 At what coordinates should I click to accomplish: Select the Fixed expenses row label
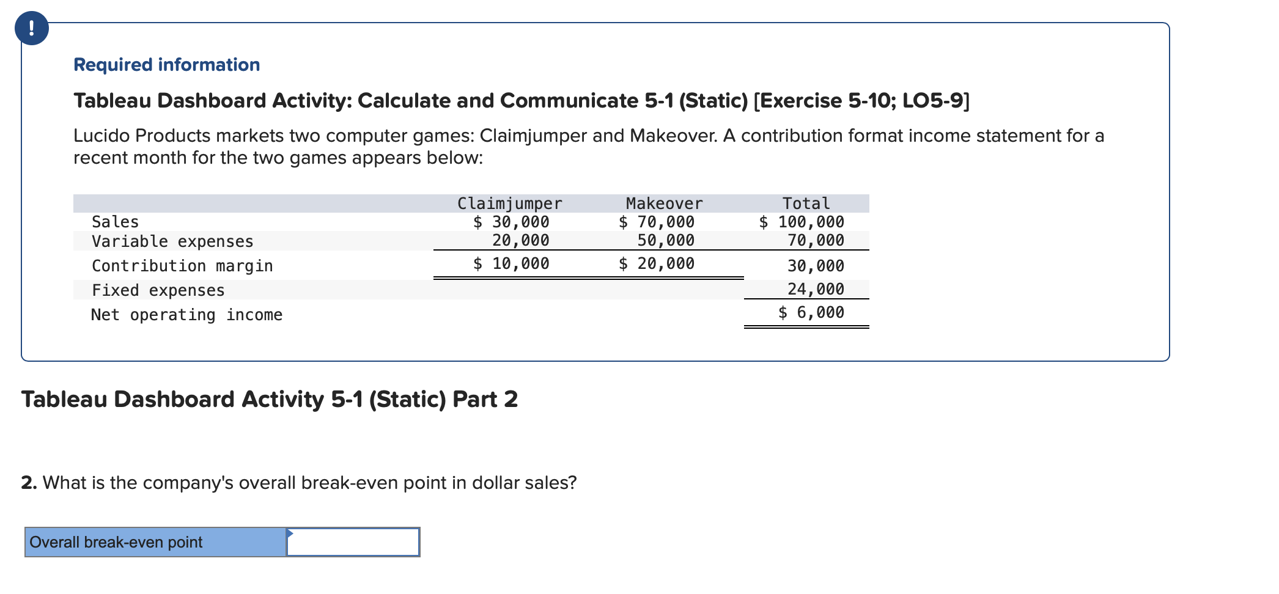(158, 290)
